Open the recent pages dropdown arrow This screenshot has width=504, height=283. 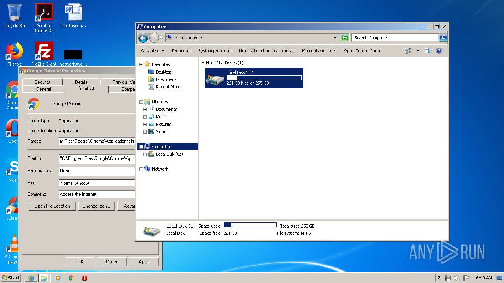[161, 38]
